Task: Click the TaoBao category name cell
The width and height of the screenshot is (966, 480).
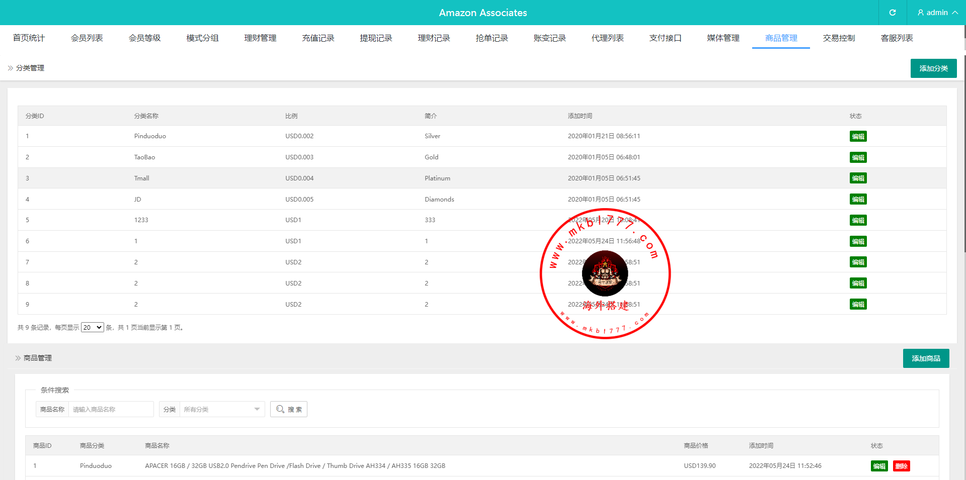Action: click(144, 157)
